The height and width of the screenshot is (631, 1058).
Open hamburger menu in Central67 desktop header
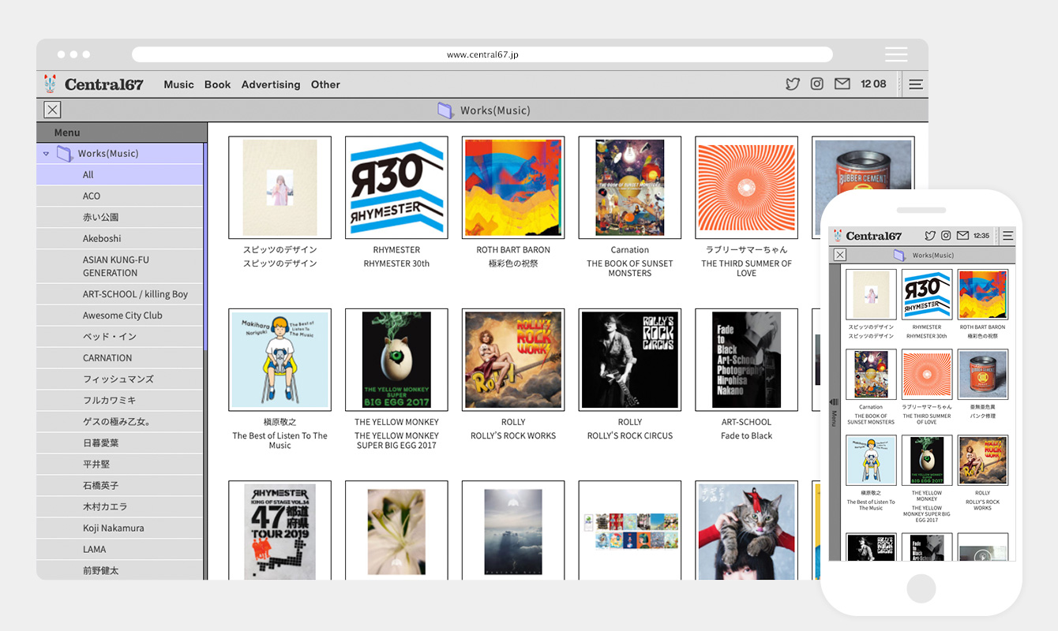[916, 84]
